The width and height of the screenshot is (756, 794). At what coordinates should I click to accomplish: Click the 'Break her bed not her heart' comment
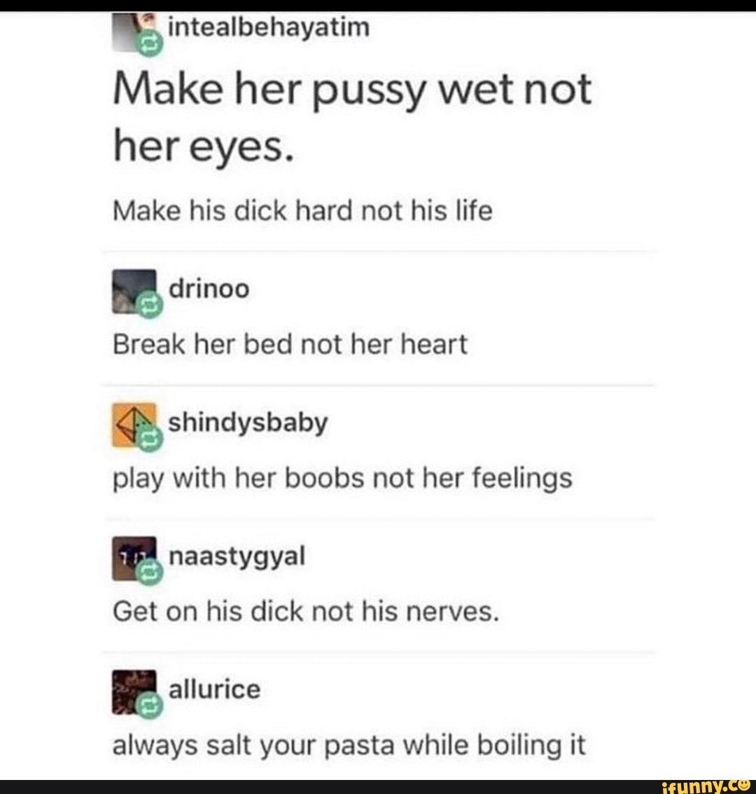[290, 345]
